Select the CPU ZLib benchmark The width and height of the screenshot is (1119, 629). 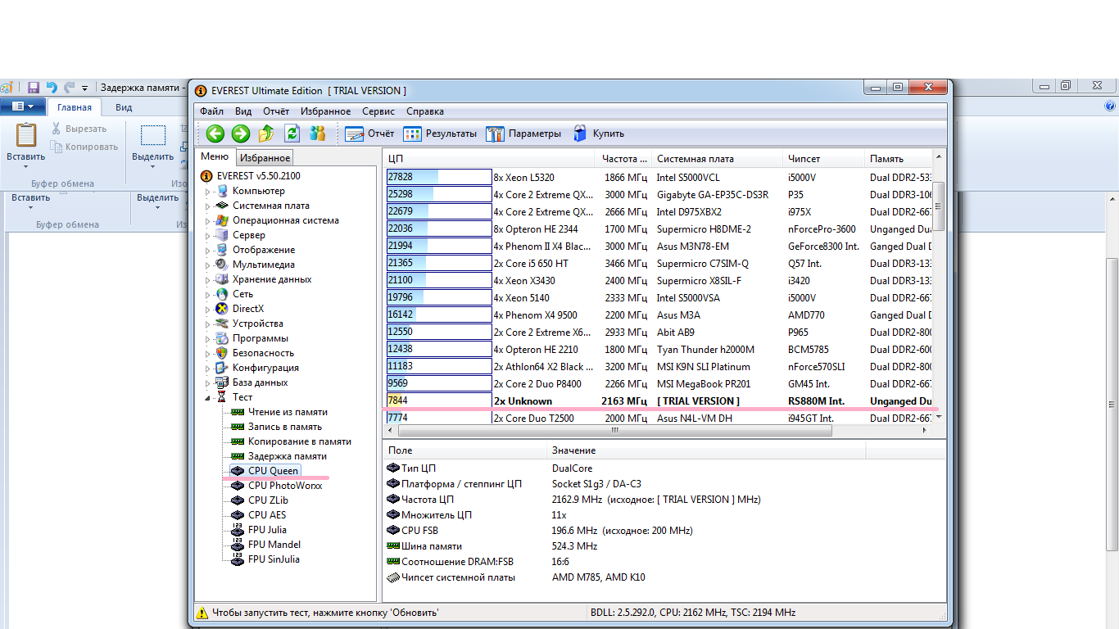click(x=269, y=500)
